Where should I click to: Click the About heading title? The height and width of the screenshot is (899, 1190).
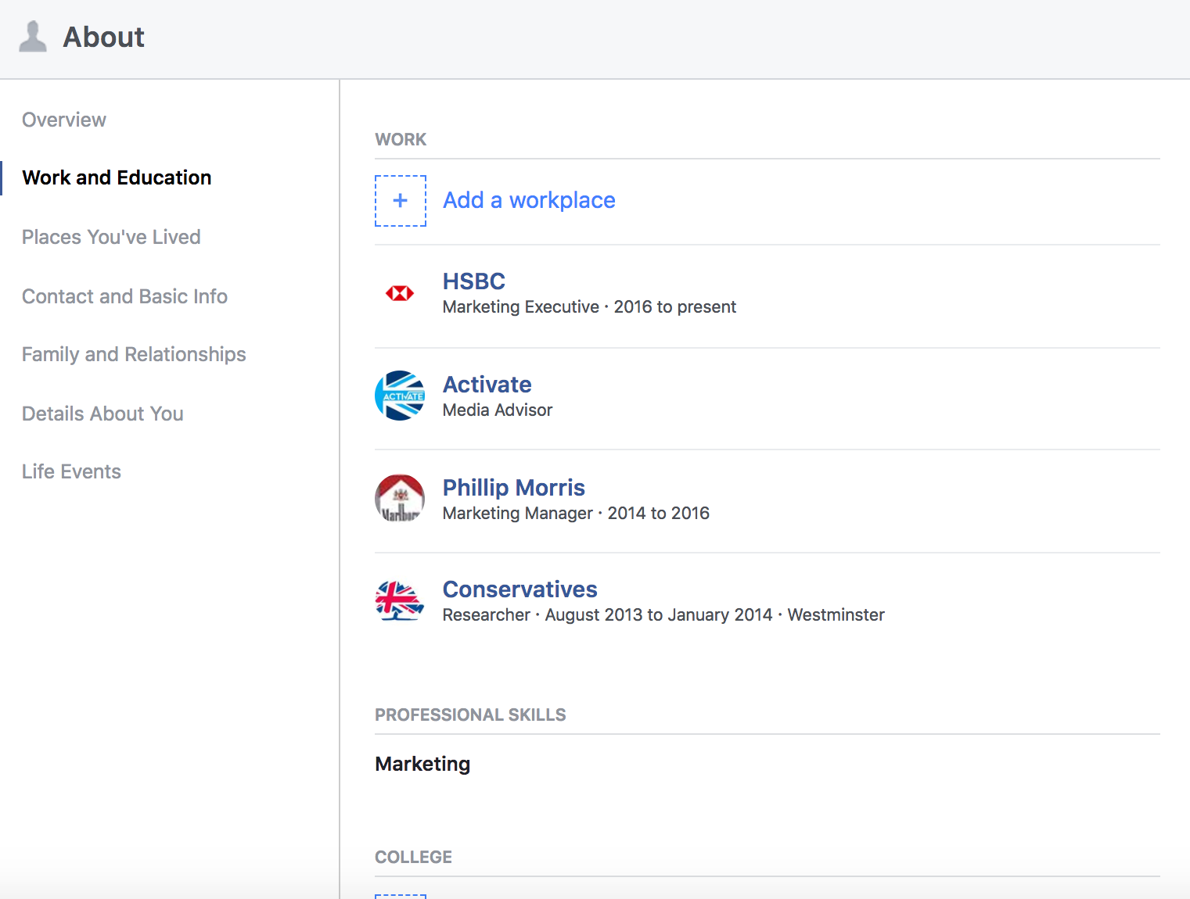click(x=103, y=37)
